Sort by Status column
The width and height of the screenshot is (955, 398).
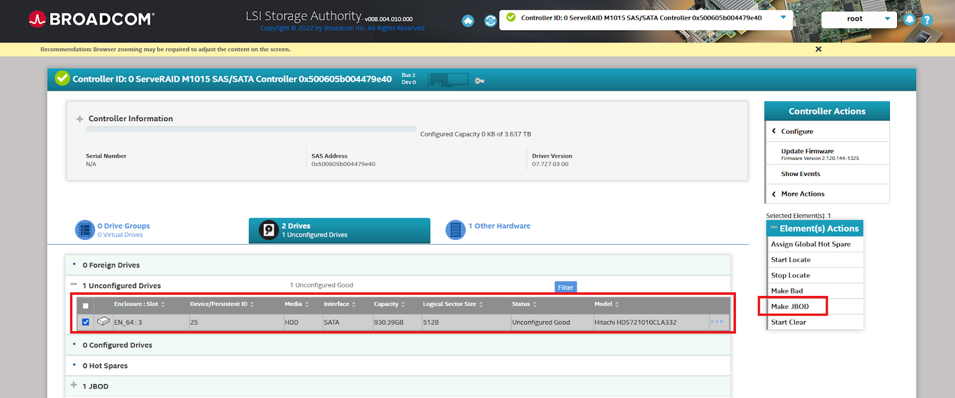(x=524, y=304)
